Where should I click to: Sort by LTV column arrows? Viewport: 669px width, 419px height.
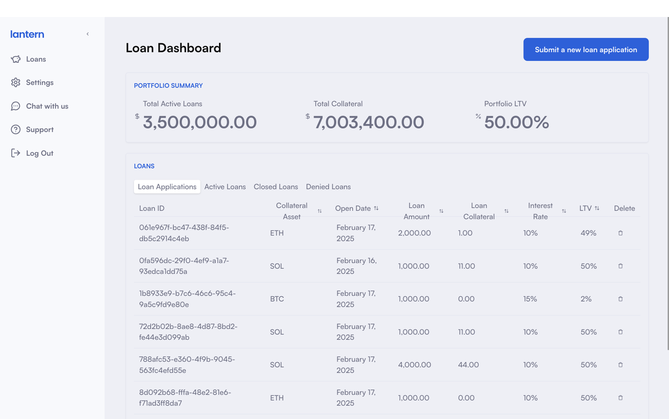point(597,208)
